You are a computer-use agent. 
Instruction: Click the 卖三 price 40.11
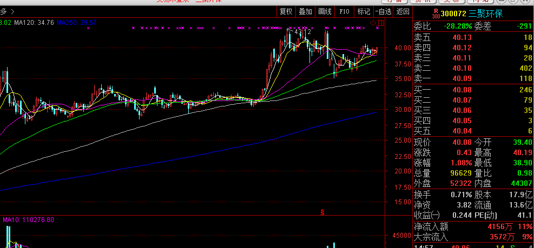pyautogui.click(x=462, y=58)
